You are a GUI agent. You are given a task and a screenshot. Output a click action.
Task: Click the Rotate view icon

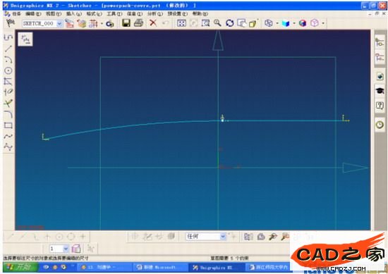(230, 23)
